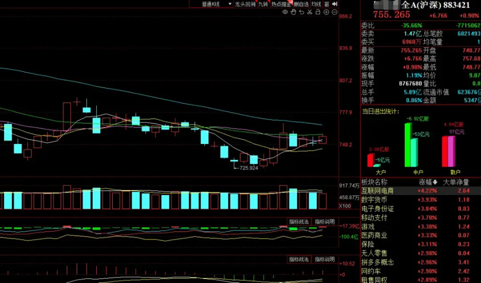Toggle the padlock lock icon
The height and width of the screenshot is (283, 481).
[318, 12]
